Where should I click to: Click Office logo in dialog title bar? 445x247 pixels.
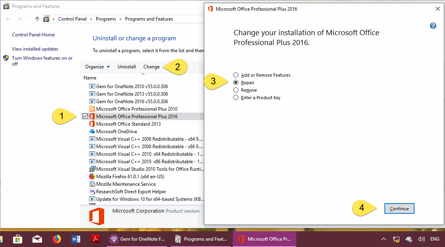click(x=210, y=9)
